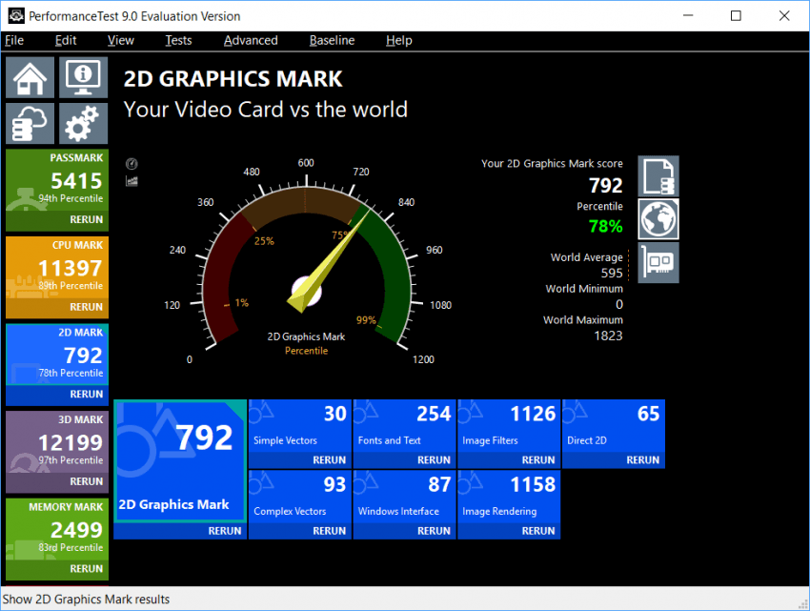Screen dimensions: 810x611
Task: Click the orange Percentile label under the gauge
Action: tap(306, 351)
